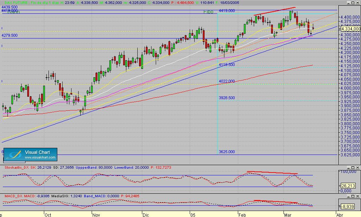The image size is (361, 217).
Task: Click the Fibonacci level label '4115.500'
Action: point(227,65)
